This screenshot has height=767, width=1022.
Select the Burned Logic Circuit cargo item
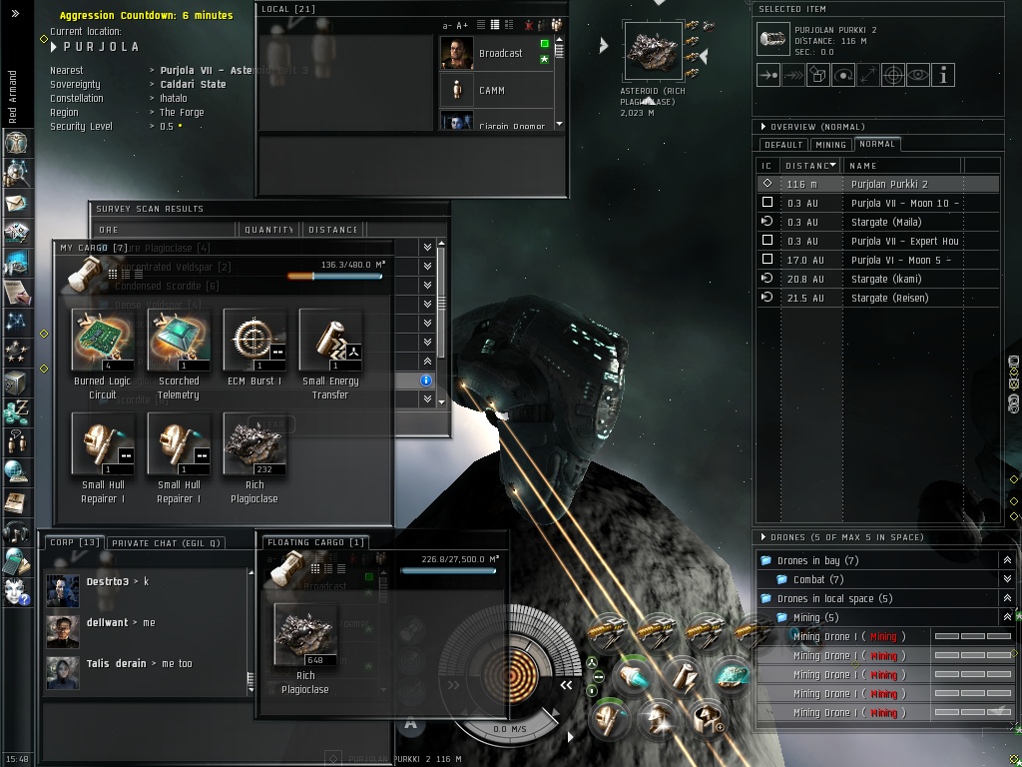(x=103, y=355)
